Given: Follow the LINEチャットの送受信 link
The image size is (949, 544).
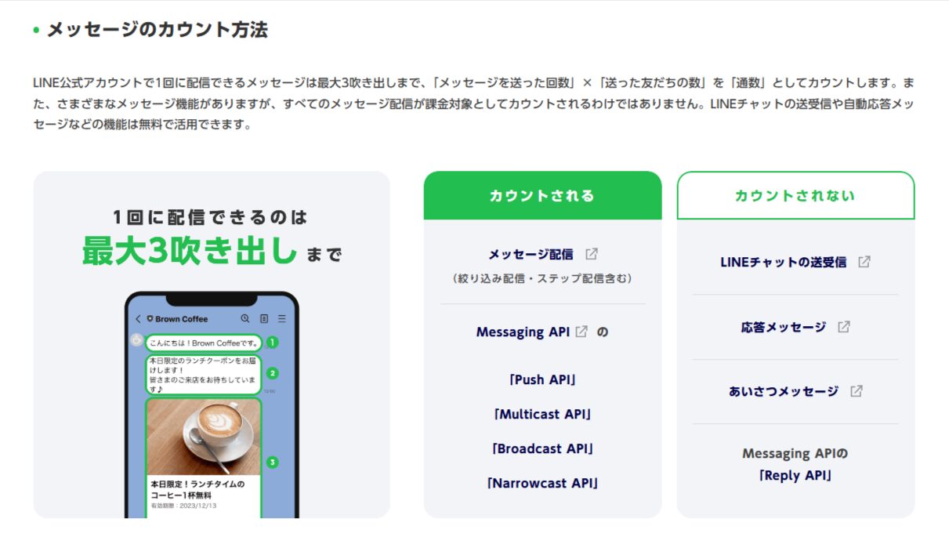Looking at the screenshot, I should (784, 262).
